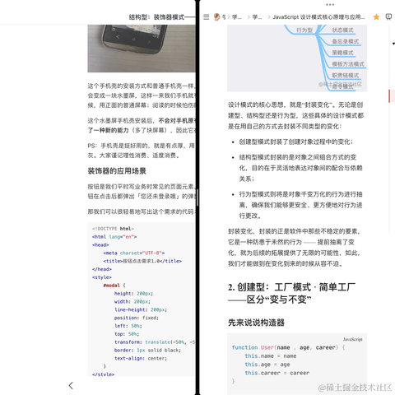The height and width of the screenshot is (395, 395).
Task: Click 'this.career = career' code line
Action: point(277,373)
